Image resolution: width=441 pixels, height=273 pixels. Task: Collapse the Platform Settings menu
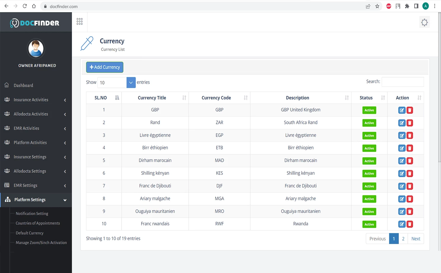pos(30,200)
